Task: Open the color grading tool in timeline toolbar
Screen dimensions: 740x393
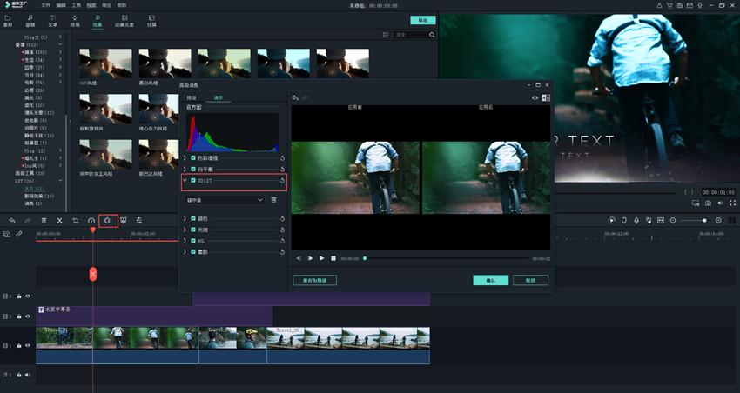Action: [108, 221]
